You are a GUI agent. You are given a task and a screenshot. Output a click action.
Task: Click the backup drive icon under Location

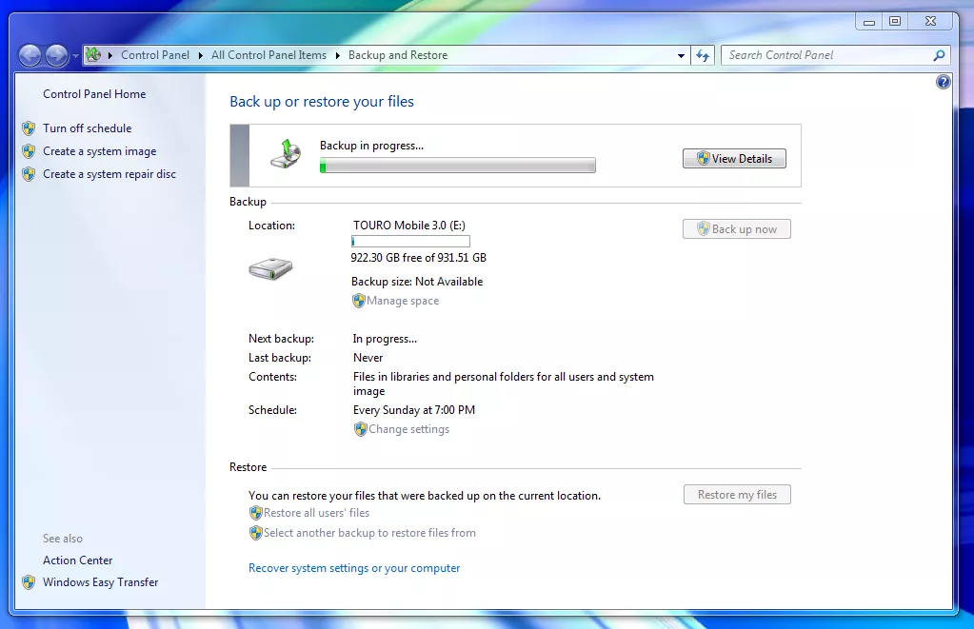(x=270, y=270)
